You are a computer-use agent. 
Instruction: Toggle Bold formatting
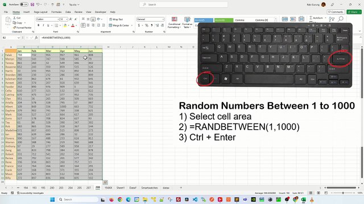38,25
